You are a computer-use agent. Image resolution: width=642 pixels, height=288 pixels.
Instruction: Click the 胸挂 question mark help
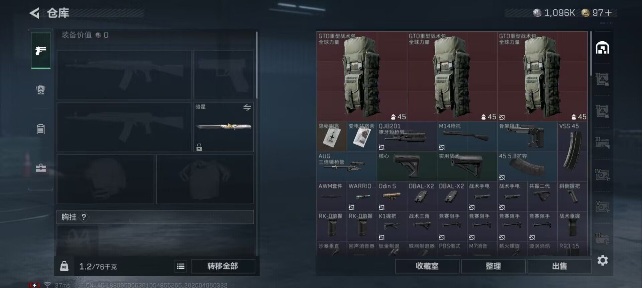click(84, 217)
